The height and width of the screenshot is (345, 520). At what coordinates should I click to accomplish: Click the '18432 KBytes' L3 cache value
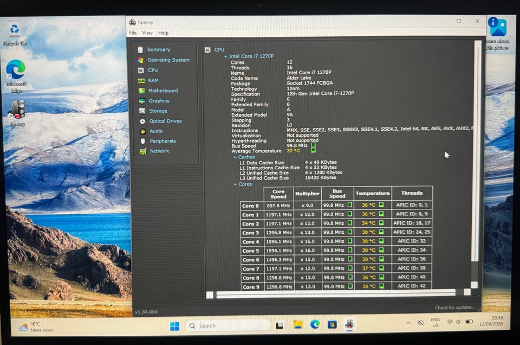[x=321, y=177]
